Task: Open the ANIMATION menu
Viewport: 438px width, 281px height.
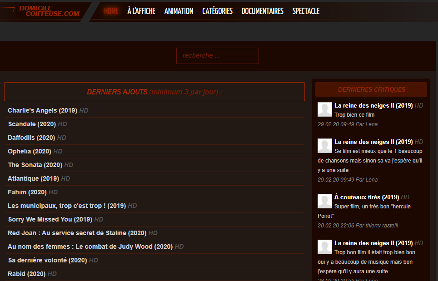Action: tap(179, 11)
